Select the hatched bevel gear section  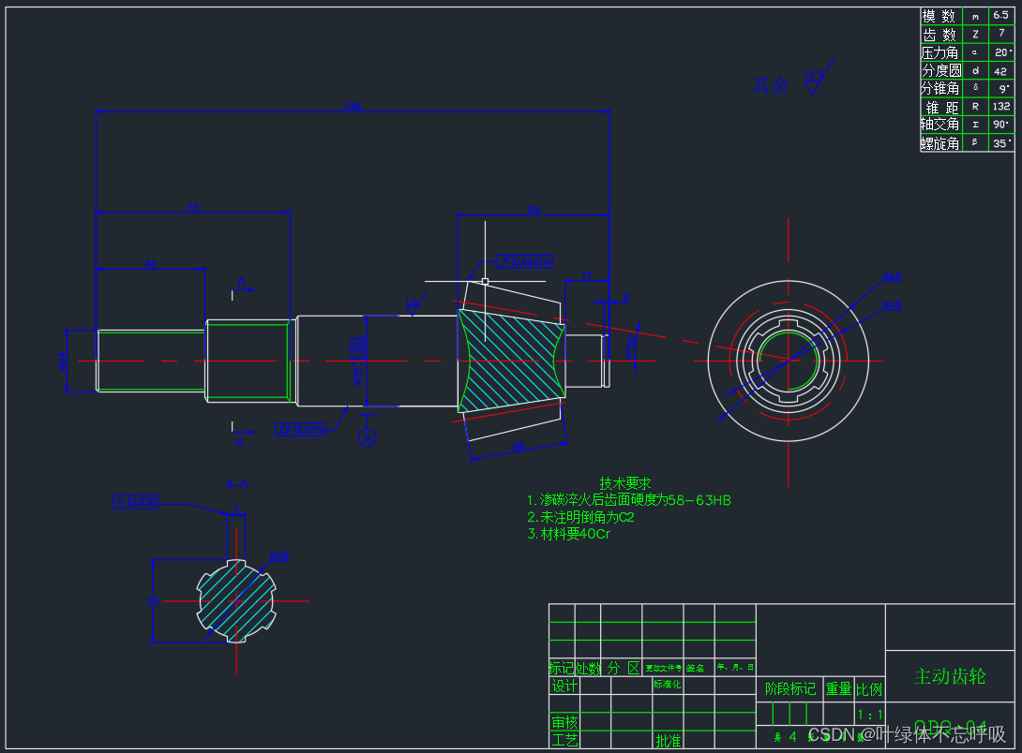point(512,362)
